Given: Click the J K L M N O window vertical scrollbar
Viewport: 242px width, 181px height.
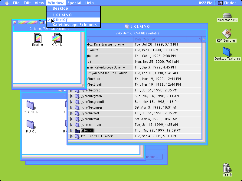Looking at the screenshot, I should pyautogui.click(x=204, y=91).
